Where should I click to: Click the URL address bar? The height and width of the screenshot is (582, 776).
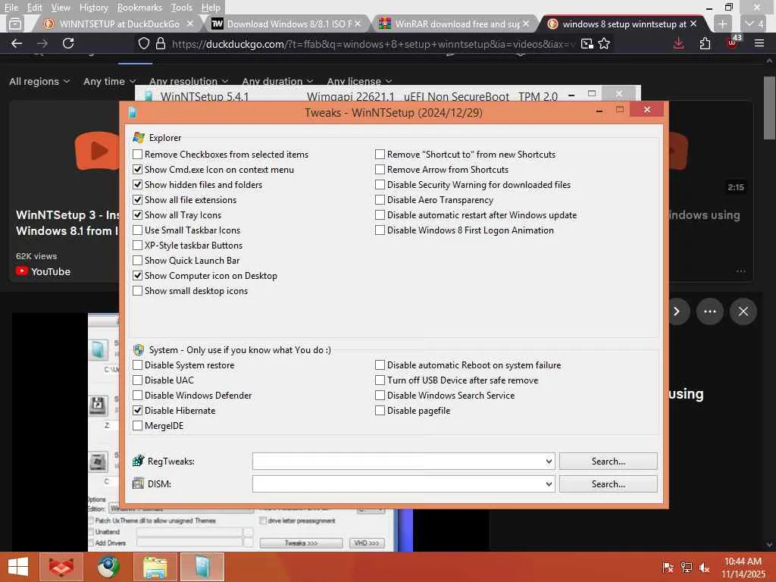tap(374, 43)
